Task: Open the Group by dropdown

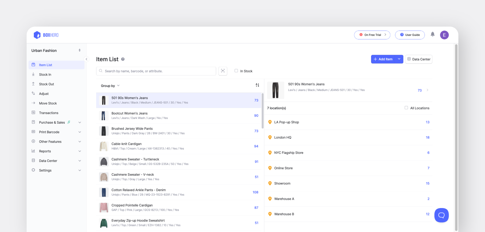Action: point(110,86)
